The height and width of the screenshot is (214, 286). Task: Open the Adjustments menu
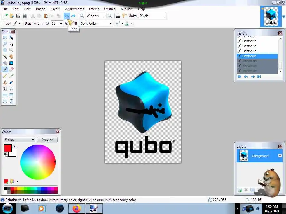tap(74, 9)
